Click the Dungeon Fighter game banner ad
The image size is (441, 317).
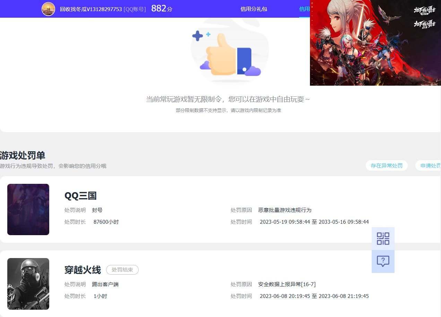point(375,43)
